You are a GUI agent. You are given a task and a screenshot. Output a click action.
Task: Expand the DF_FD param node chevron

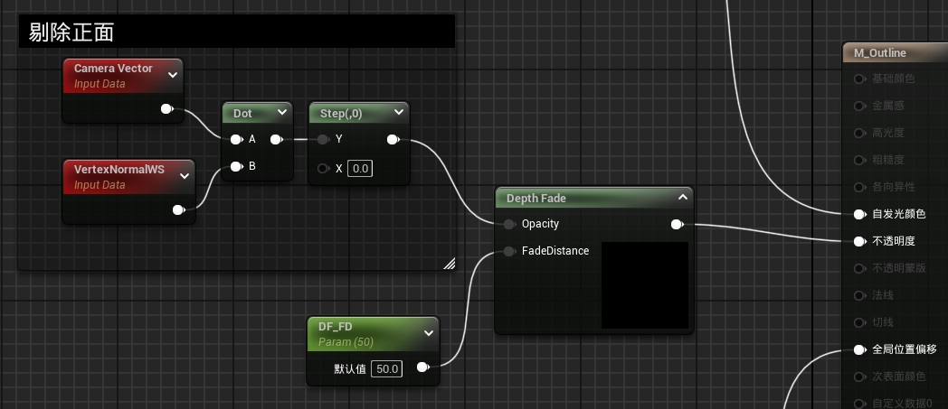point(428,333)
